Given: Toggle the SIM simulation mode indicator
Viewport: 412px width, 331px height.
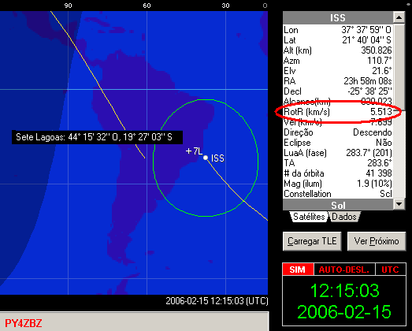Looking at the screenshot, I should click(298, 270).
